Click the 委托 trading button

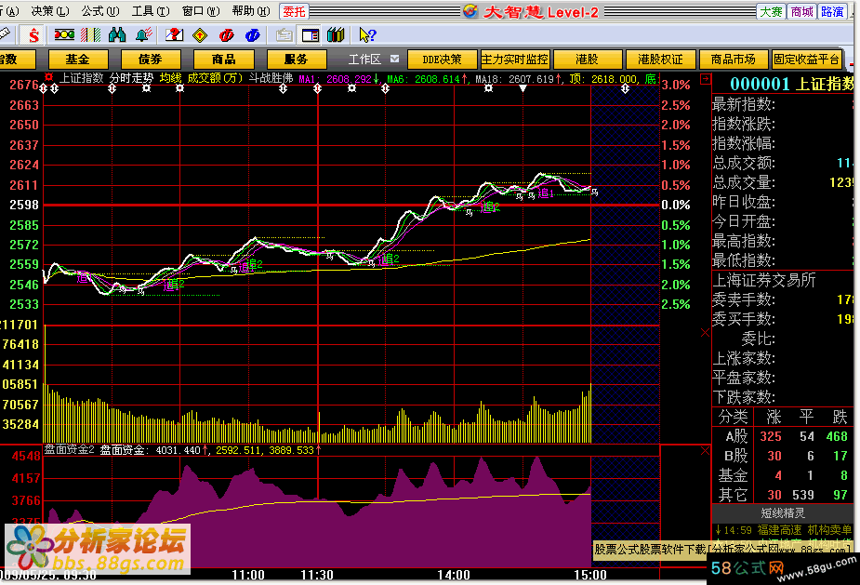tap(294, 11)
